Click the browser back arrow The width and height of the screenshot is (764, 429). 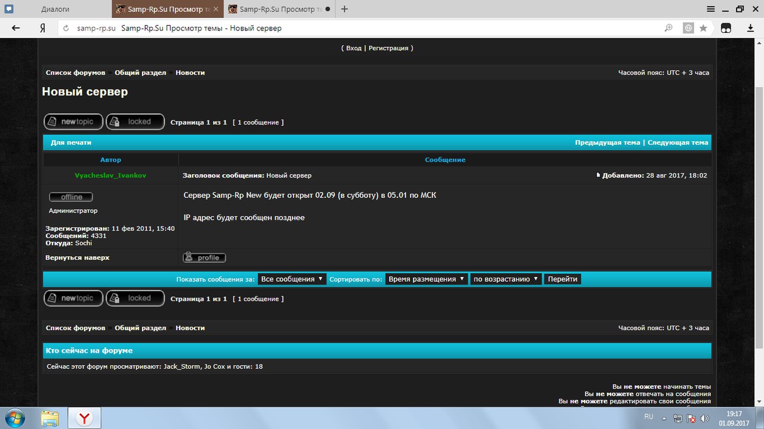tap(16, 28)
